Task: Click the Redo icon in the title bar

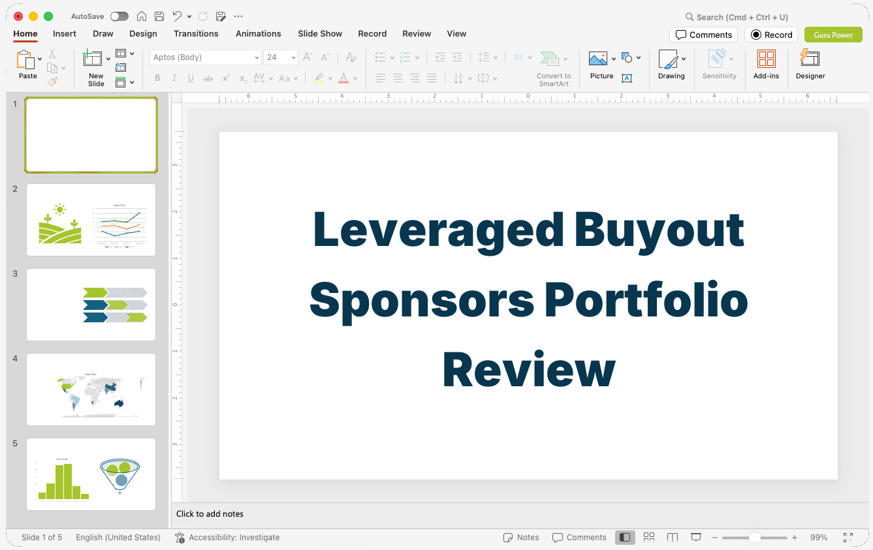Action: [203, 16]
